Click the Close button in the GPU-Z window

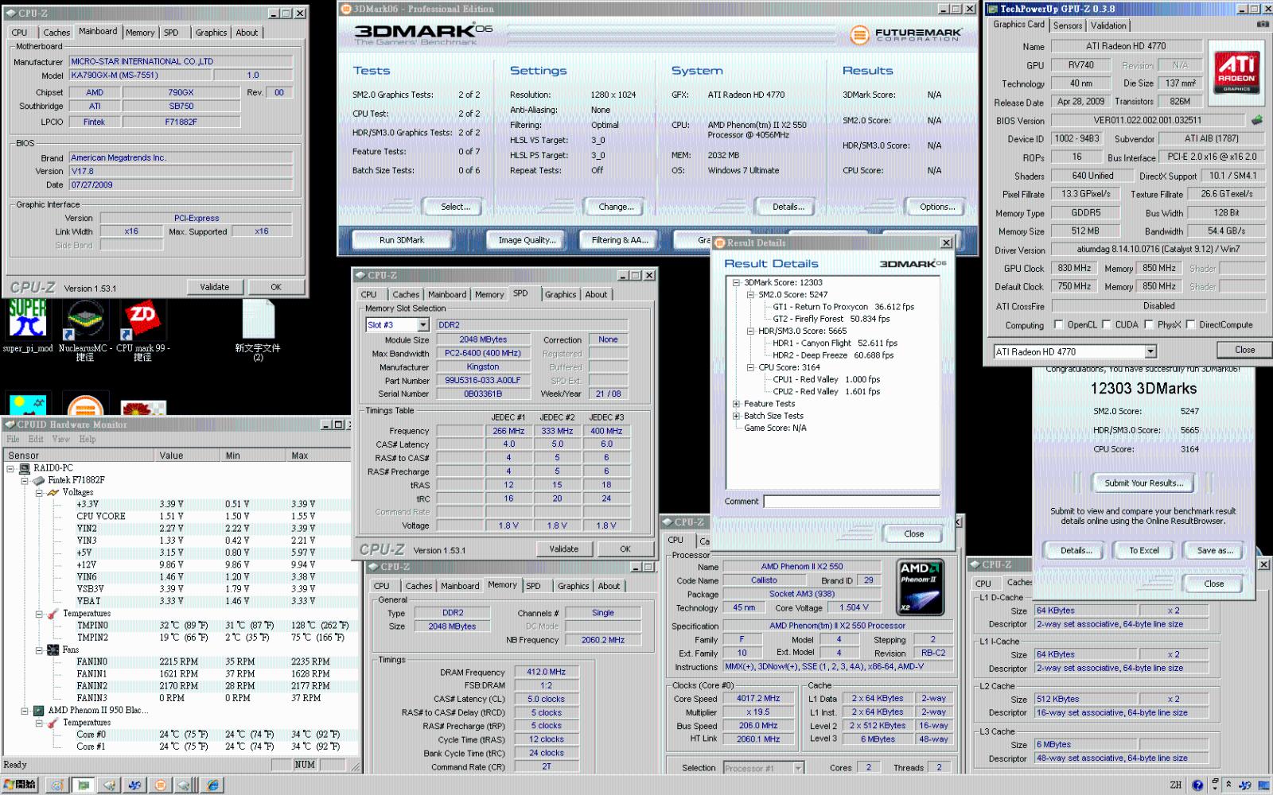(1245, 350)
